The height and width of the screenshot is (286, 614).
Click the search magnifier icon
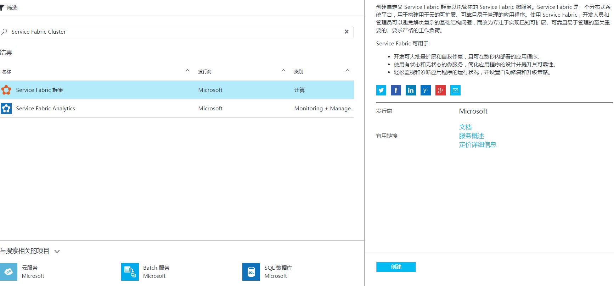click(x=4, y=32)
